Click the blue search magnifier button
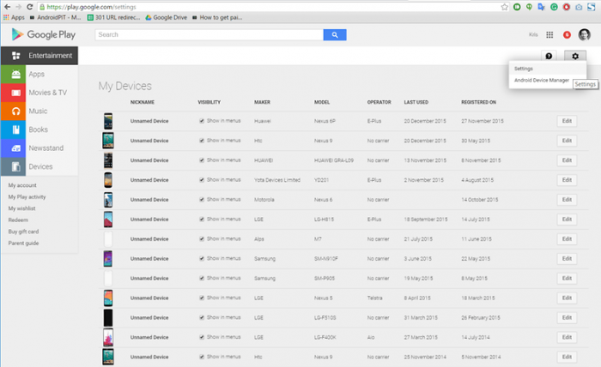 pyautogui.click(x=335, y=35)
